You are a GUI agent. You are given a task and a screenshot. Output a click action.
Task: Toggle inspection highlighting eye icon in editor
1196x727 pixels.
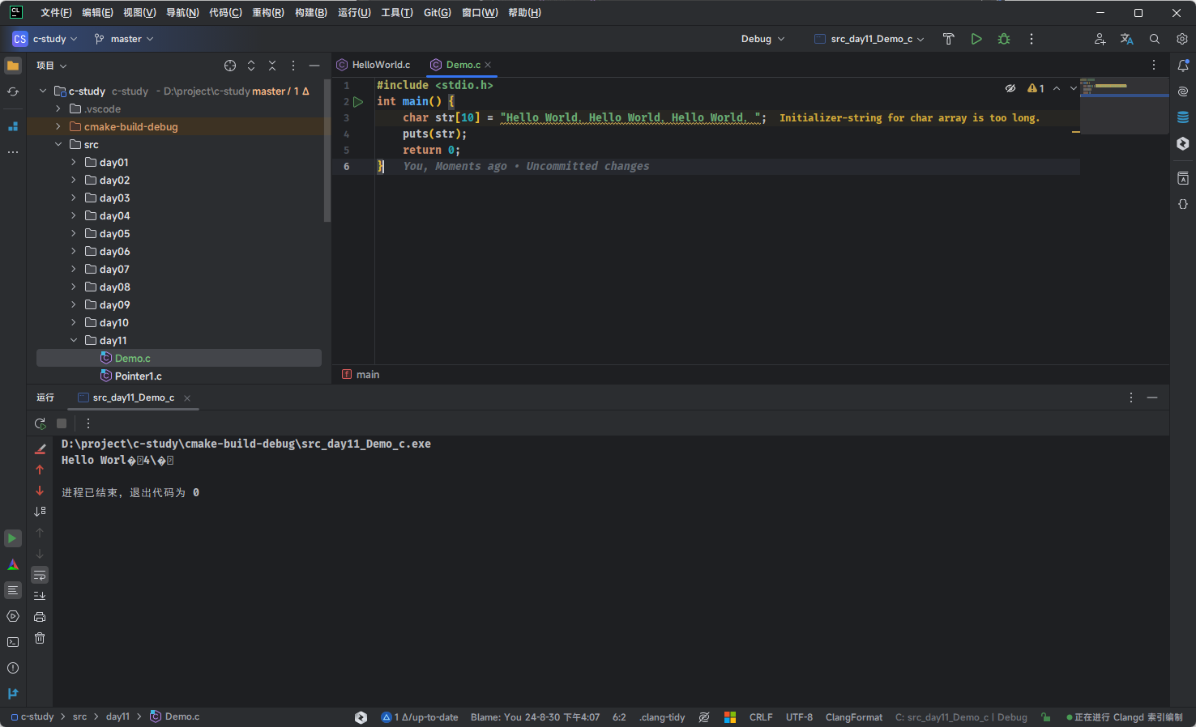[x=1010, y=88]
